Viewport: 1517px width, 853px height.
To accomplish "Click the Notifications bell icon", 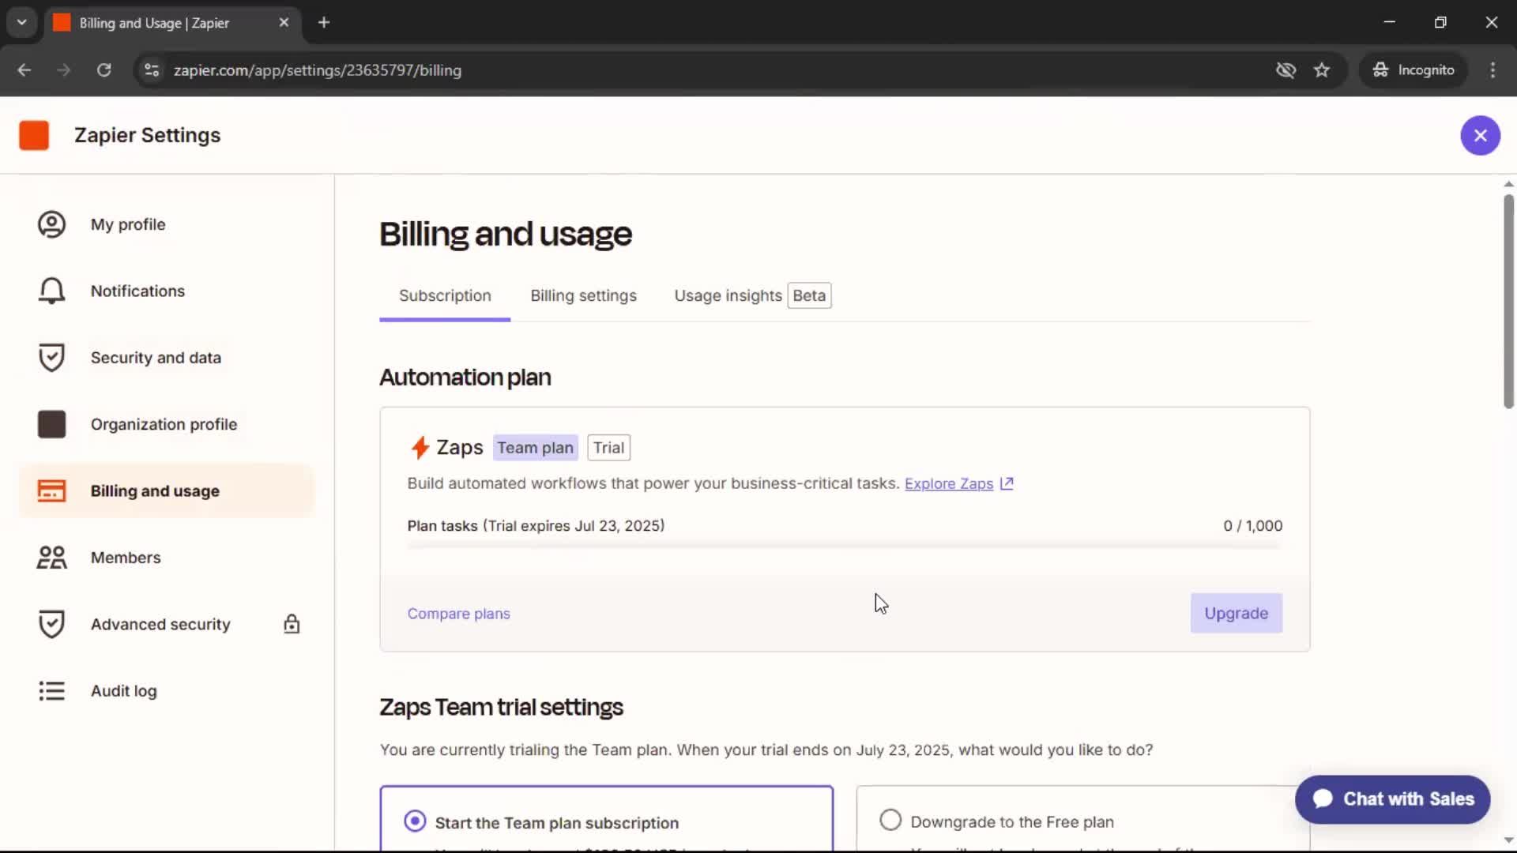I will (51, 291).
